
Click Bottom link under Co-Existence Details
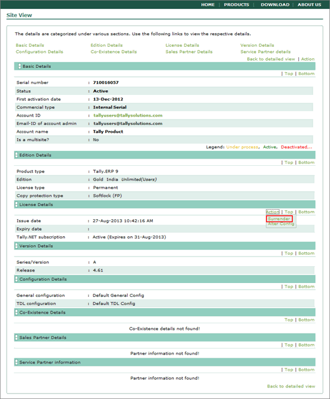[306, 320]
